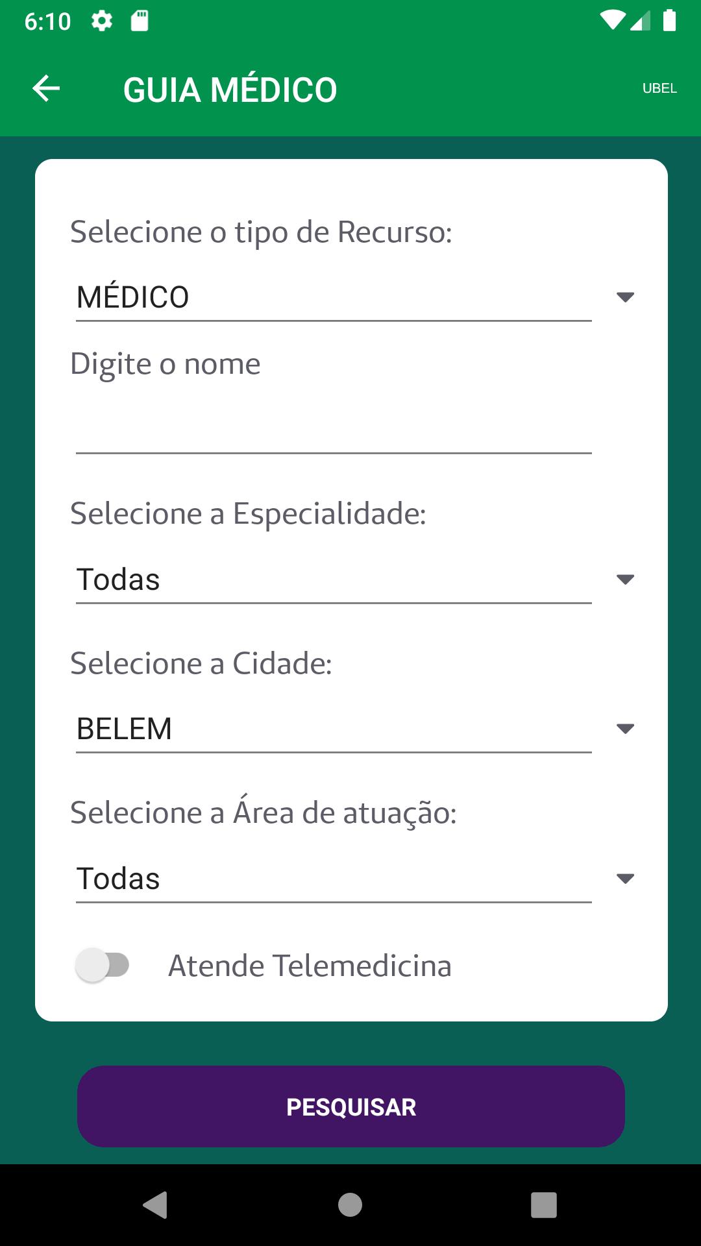Screen dimensions: 701x1246
Task: Tap the cellular signal icon
Action: click(640, 21)
